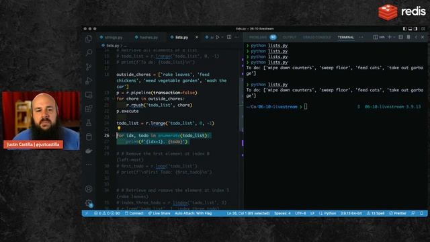The image size is (430, 242).
Task: Kill the terminal with trash icon
Action: point(408,37)
